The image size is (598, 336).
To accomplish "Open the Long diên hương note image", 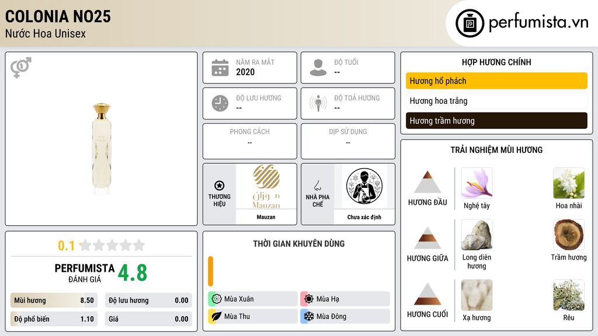I will (477, 235).
